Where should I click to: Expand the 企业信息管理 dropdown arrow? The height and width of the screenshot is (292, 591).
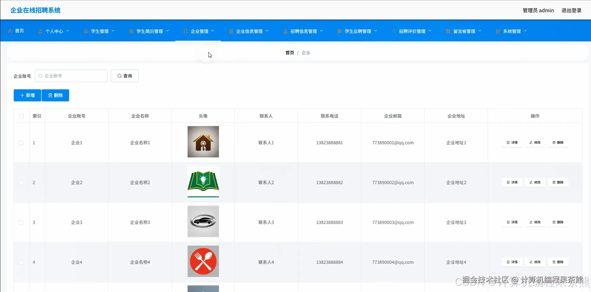point(267,31)
